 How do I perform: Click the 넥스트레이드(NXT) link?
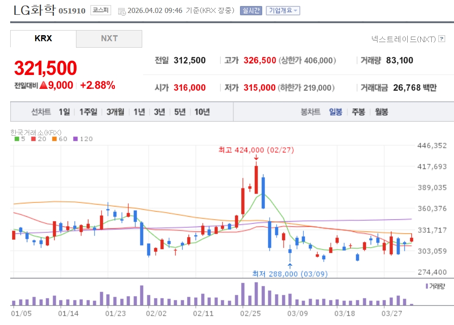(404, 39)
